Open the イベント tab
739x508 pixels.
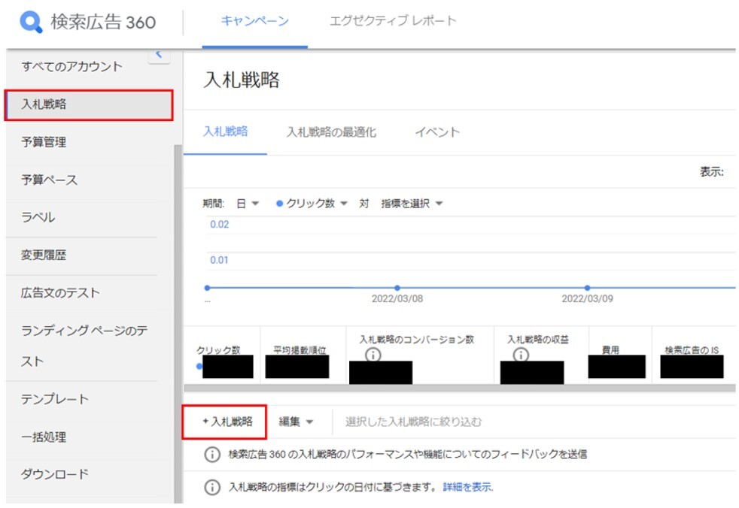(436, 132)
